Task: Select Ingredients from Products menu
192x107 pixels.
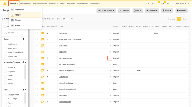Action: pyautogui.click(x=25, y=9)
